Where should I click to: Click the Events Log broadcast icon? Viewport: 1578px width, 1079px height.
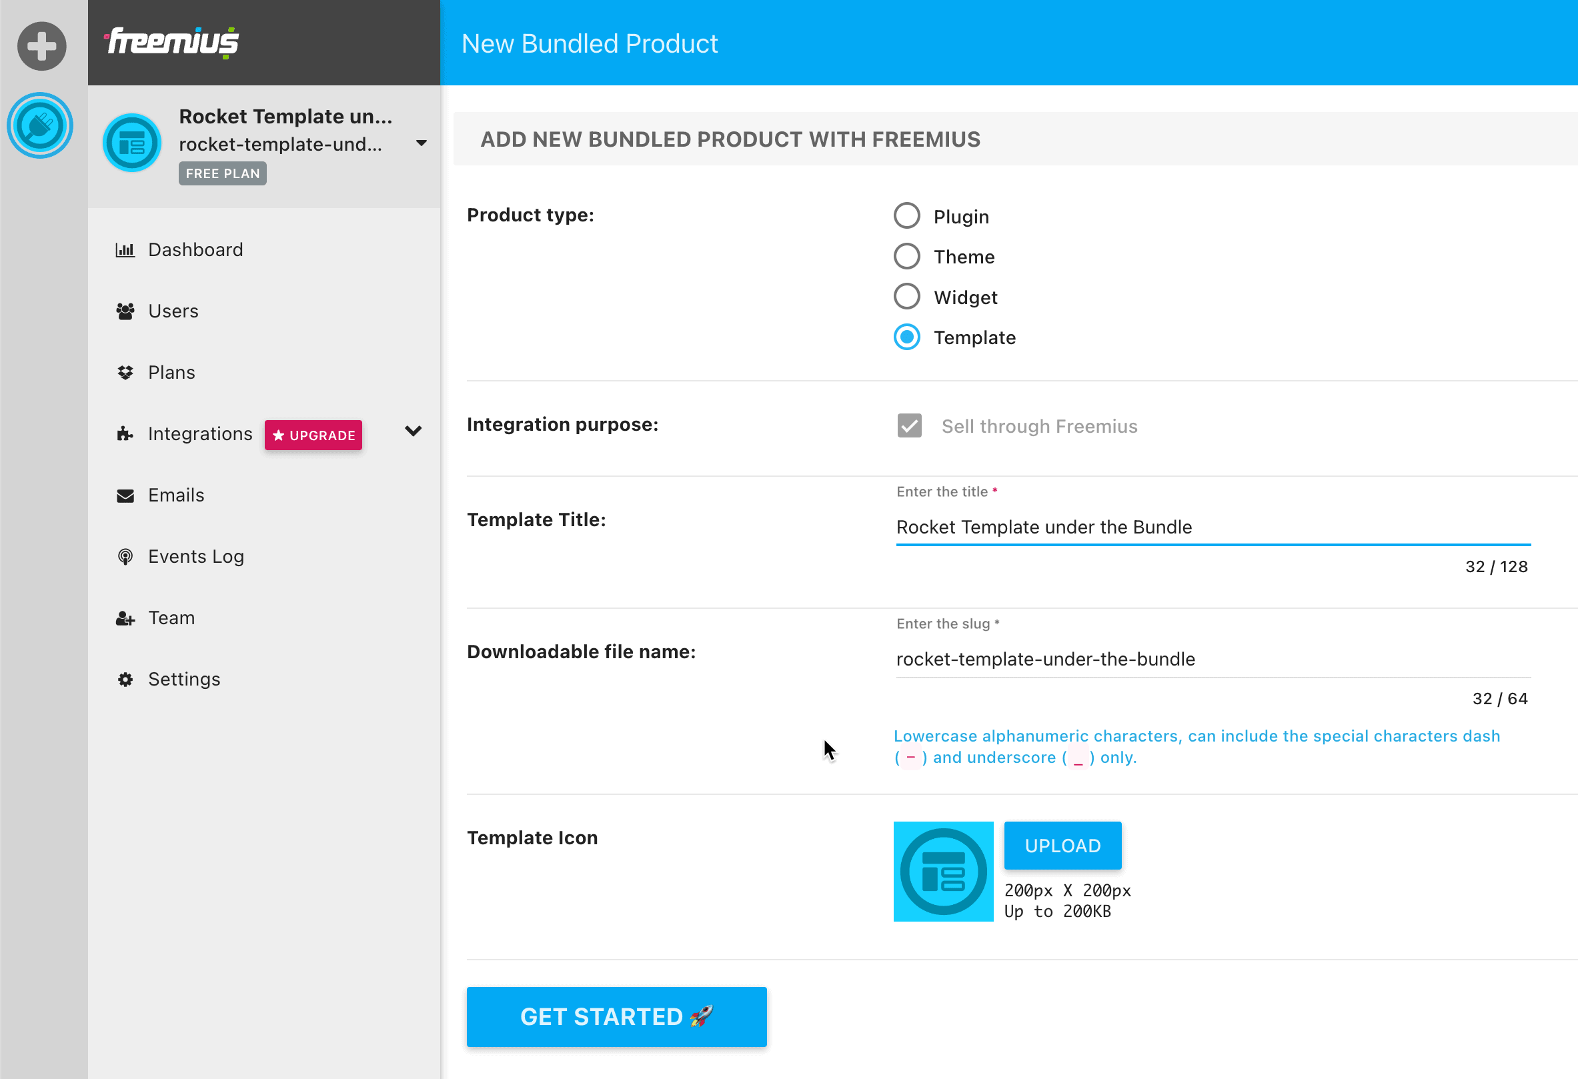click(x=125, y=557)
